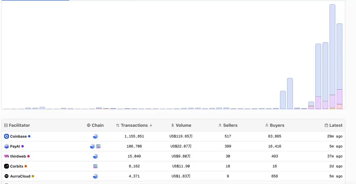Click the buyers count 493
This screenshot has width=356, height=184.
(274, 156)
